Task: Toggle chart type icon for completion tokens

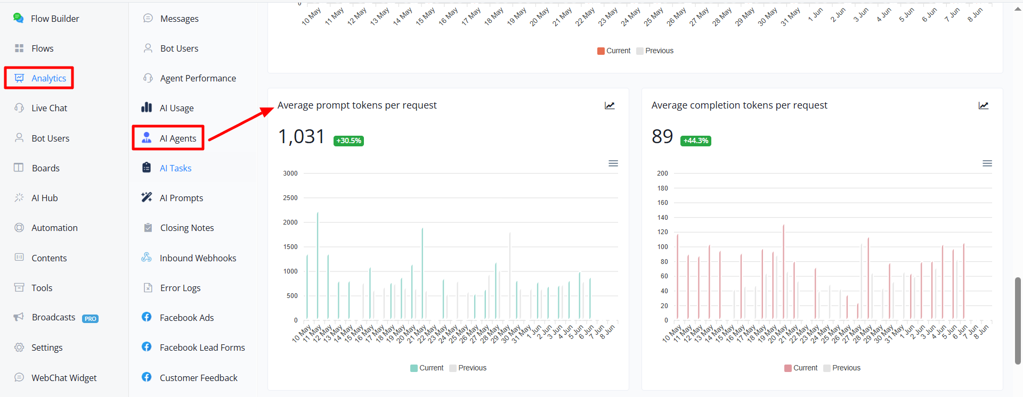Action: (984, 105)
